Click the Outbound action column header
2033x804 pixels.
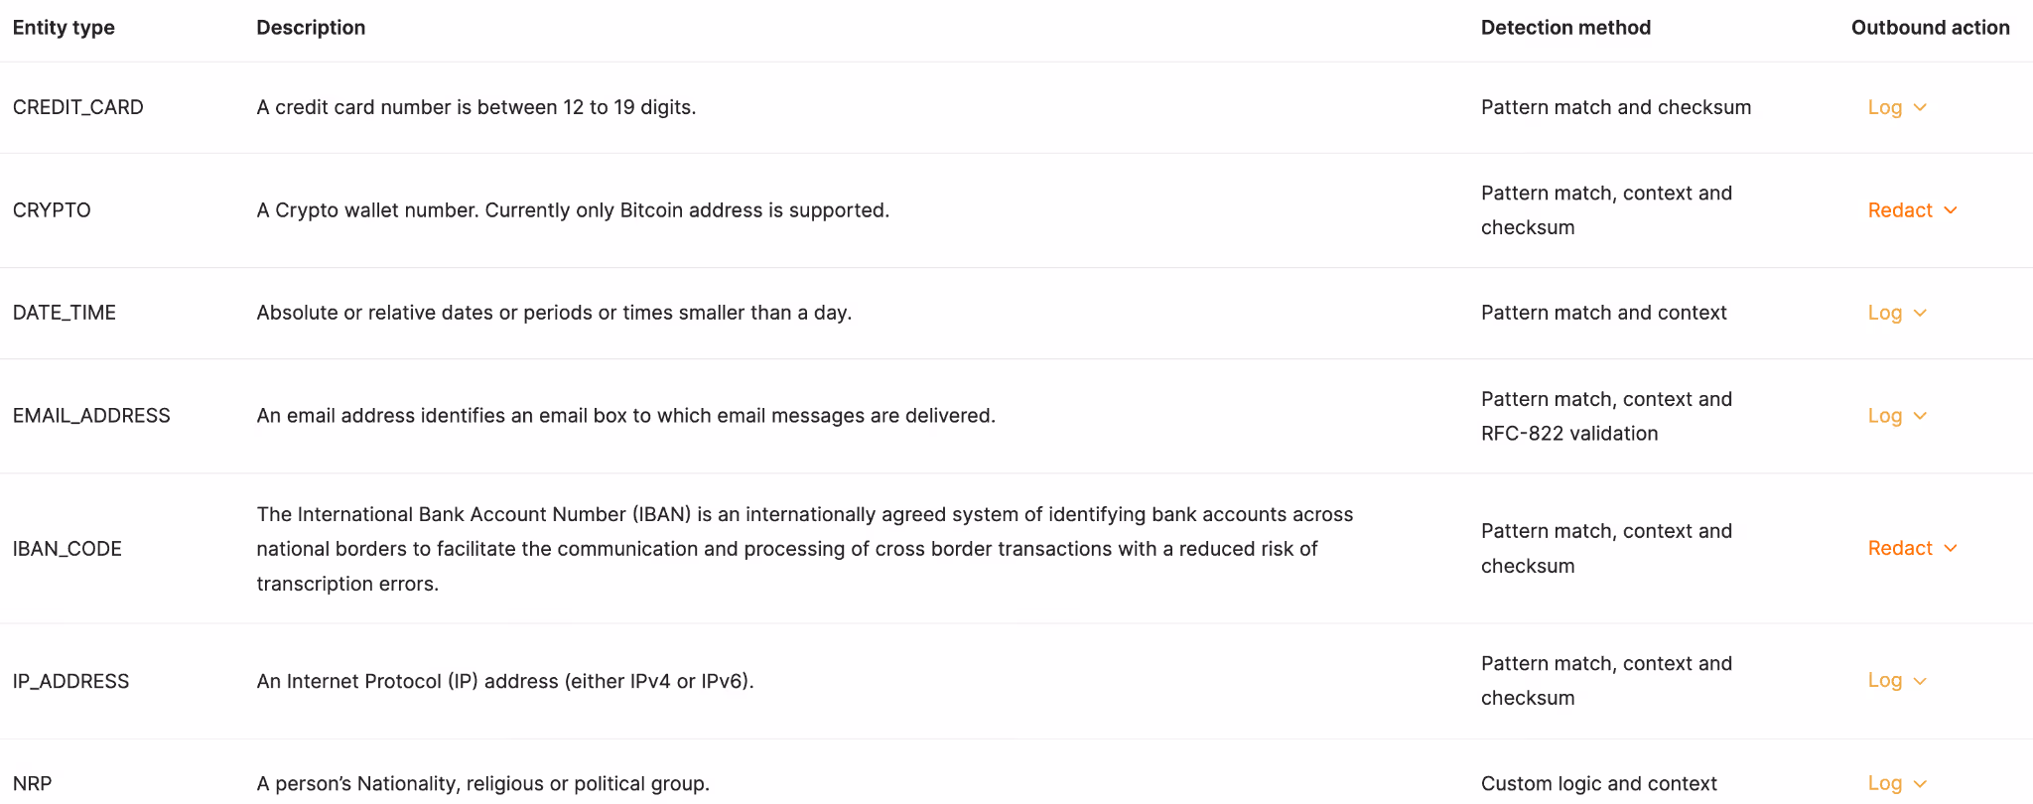[x=1927, y=28]
